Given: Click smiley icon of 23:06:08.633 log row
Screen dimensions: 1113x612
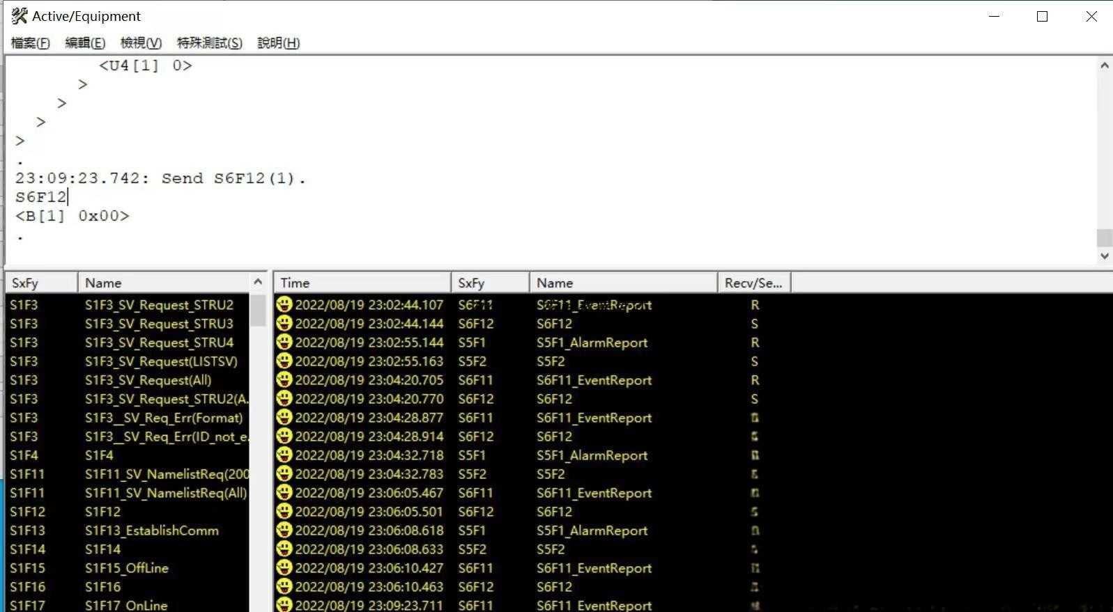Looking at the screenshot, I should coord(284,549).
